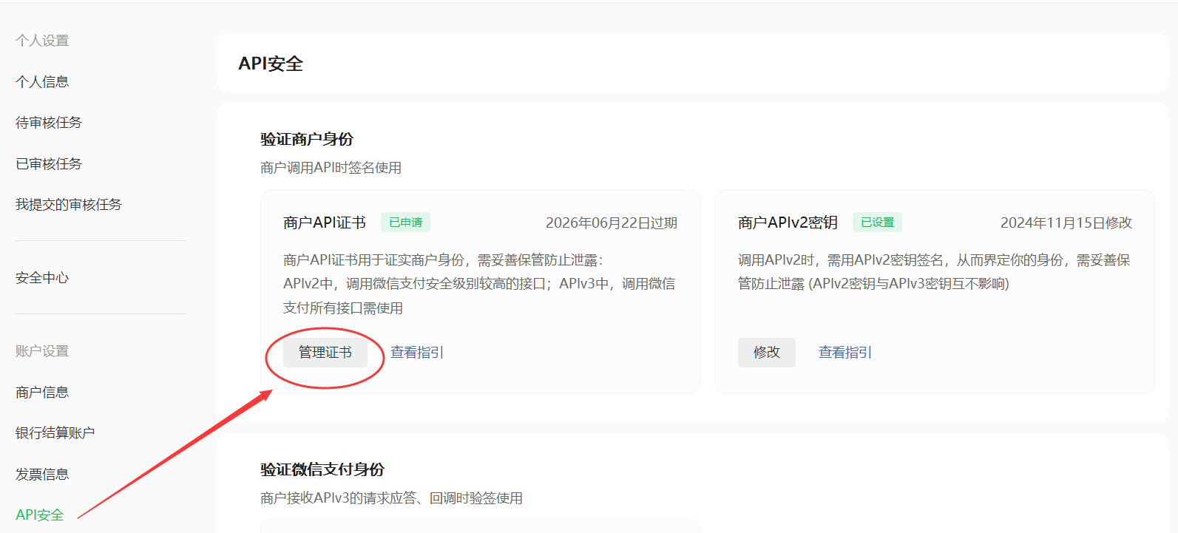Click the 已申请 status badge
1178x533 pixels.
[405, 223]
